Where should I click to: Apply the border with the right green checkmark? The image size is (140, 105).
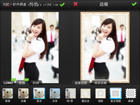134,4
